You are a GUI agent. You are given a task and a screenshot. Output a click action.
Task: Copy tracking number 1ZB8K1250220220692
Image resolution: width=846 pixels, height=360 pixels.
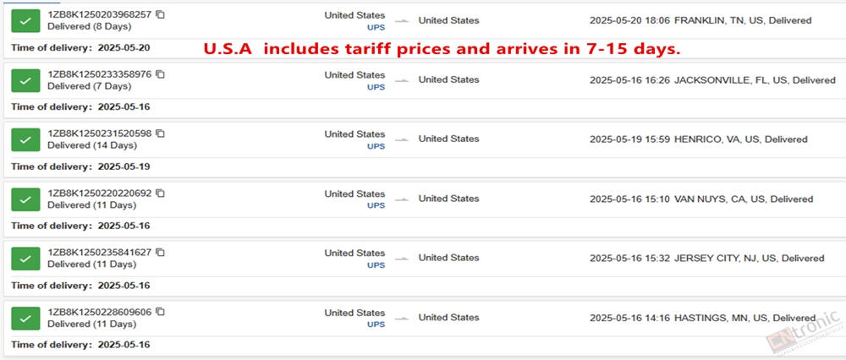tap(160, 193)
